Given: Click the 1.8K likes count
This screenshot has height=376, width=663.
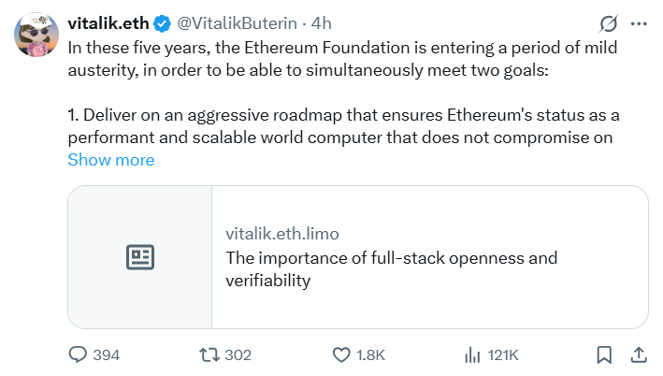Looking at the screenshot, I should [371, 354].
